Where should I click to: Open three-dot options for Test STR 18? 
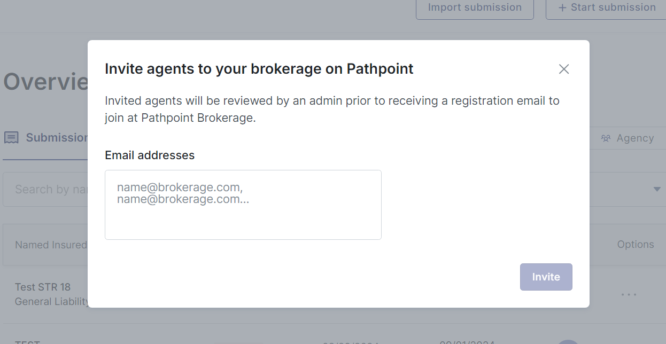point(629,294)
